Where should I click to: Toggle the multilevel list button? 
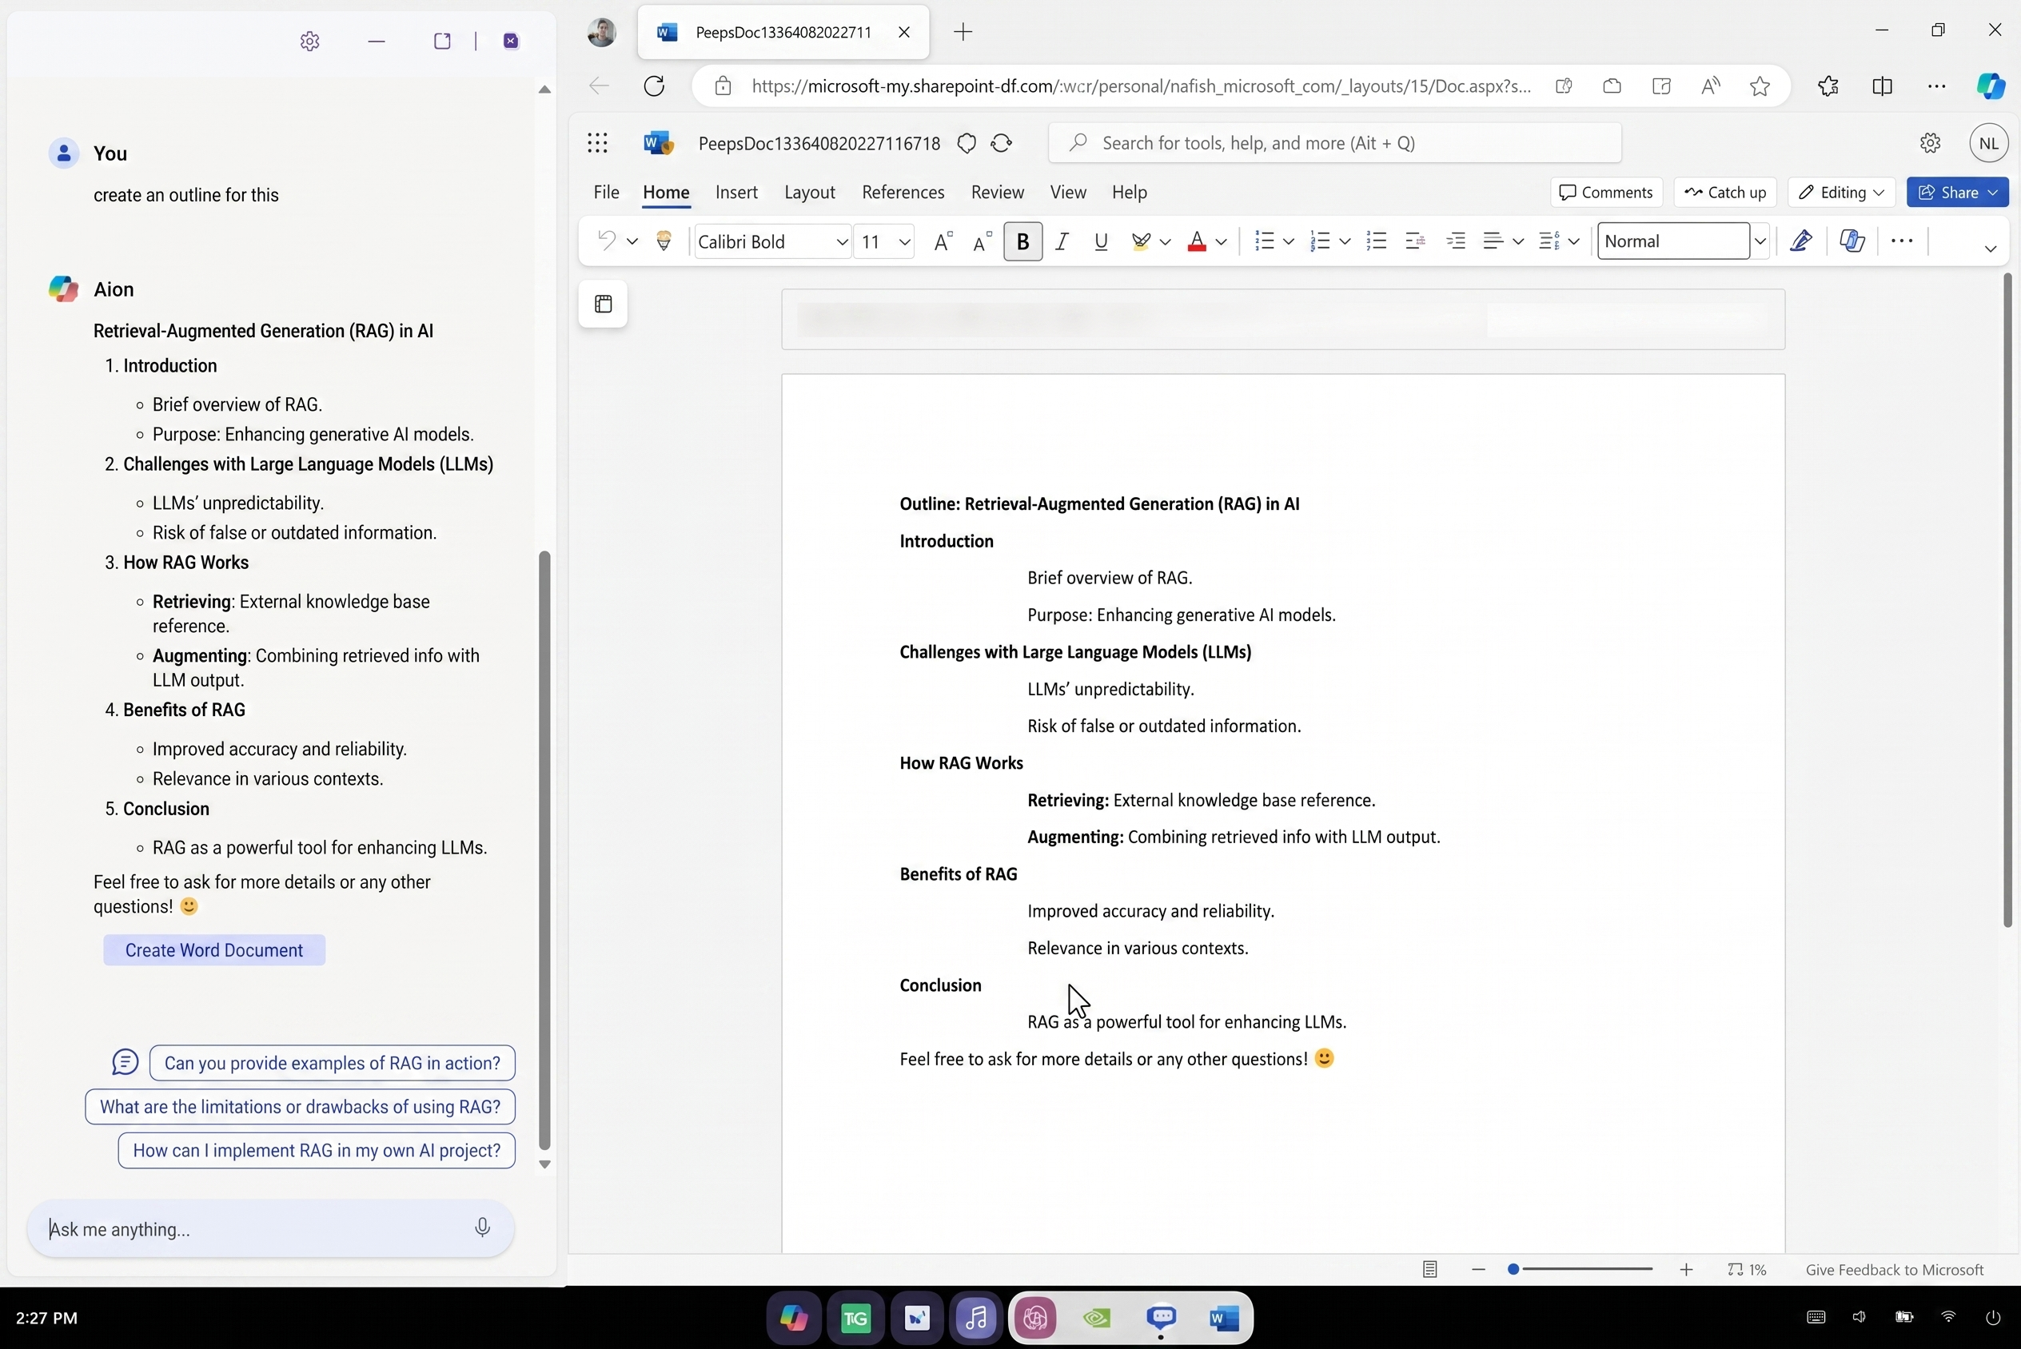[x=1377, y=241]
